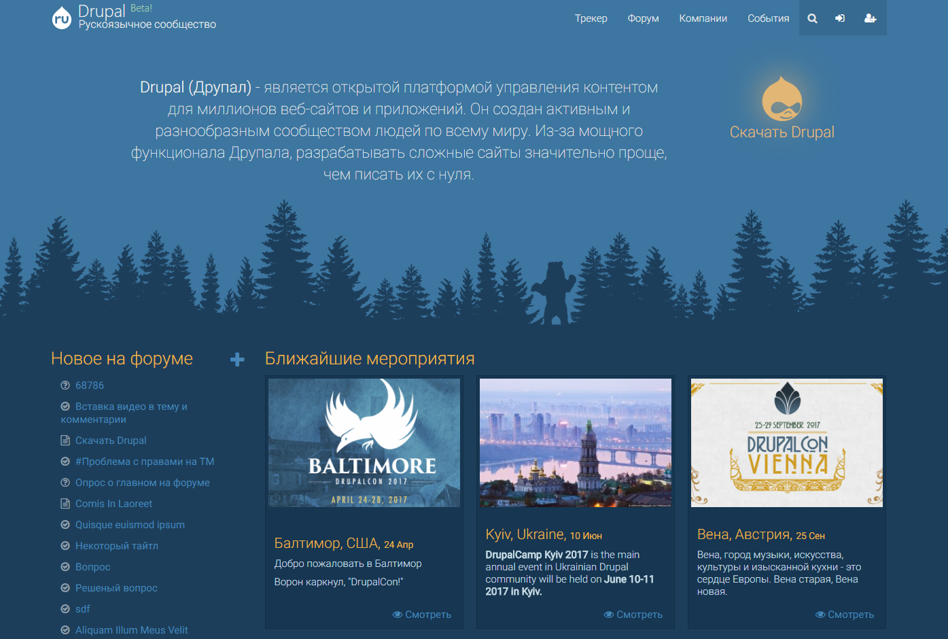Click the text Добро пожаловать в Балтимор

coord(348,564)
